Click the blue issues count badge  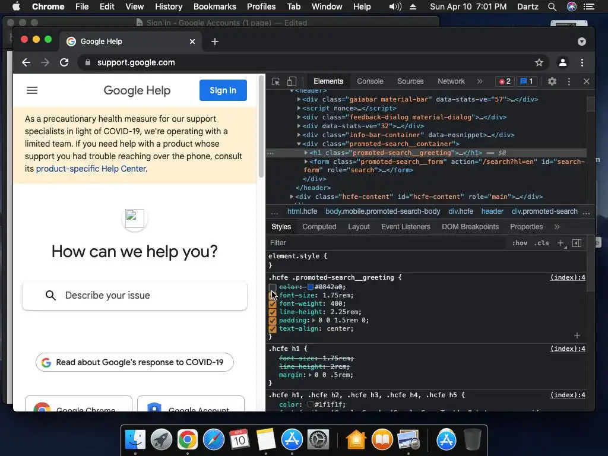[527, 81]
